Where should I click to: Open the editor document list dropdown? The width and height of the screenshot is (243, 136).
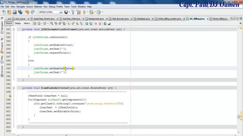237,19
